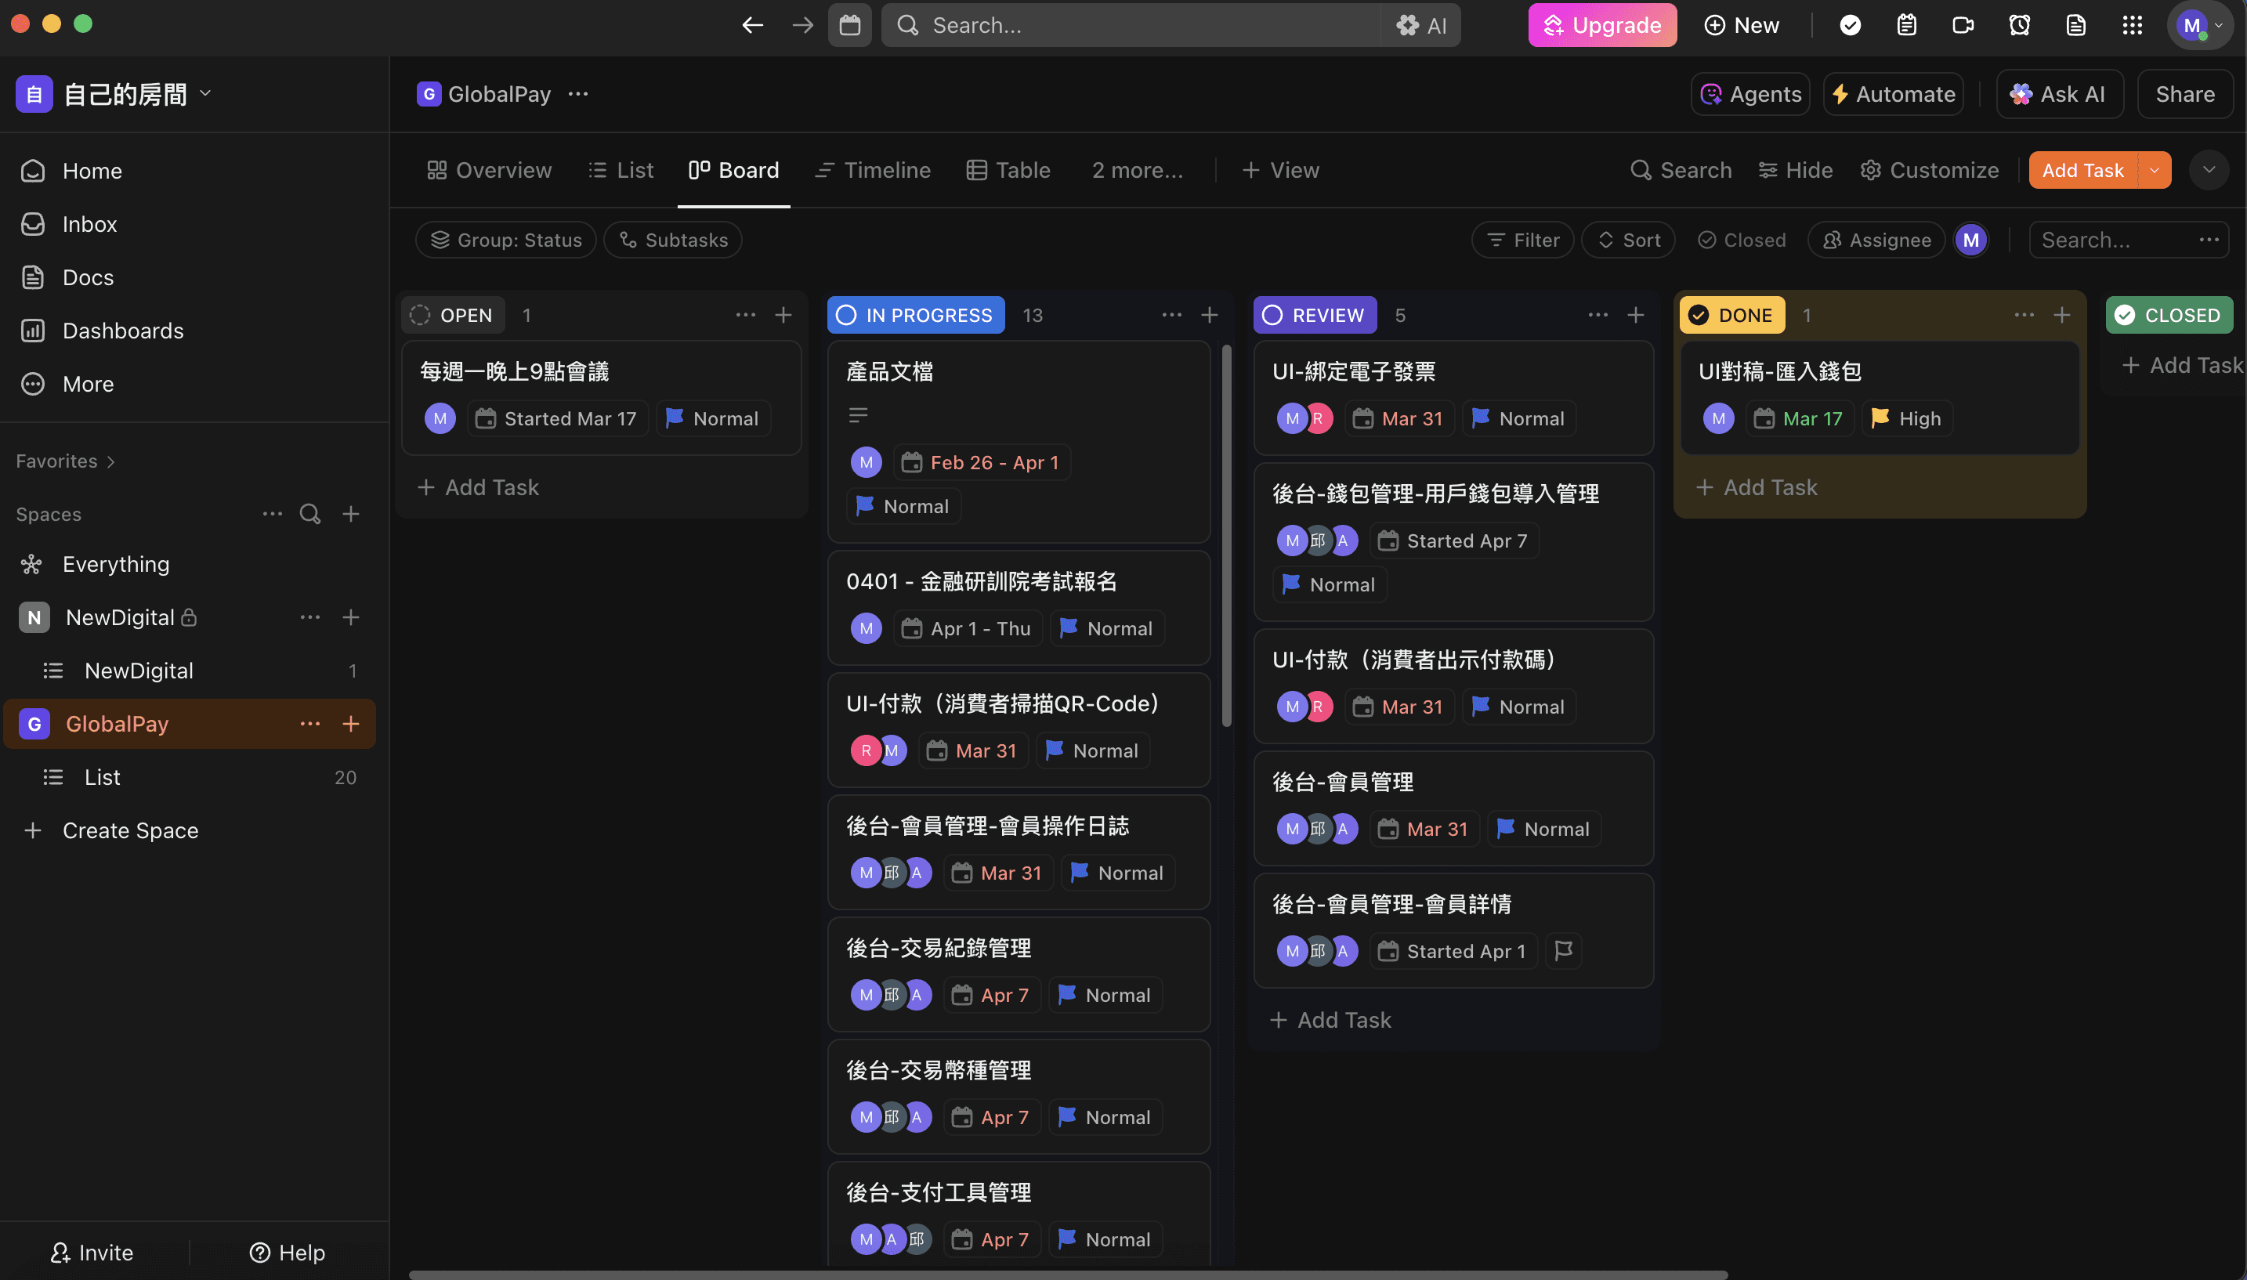Switch to the Overview tab
This screenshot has width=2247, height=1280.
coord(489,171)
